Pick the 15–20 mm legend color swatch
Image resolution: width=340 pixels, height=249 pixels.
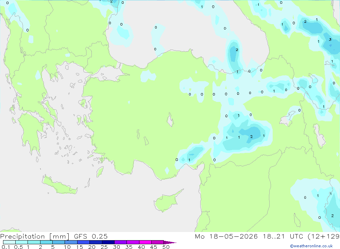(x=83, y=242)
